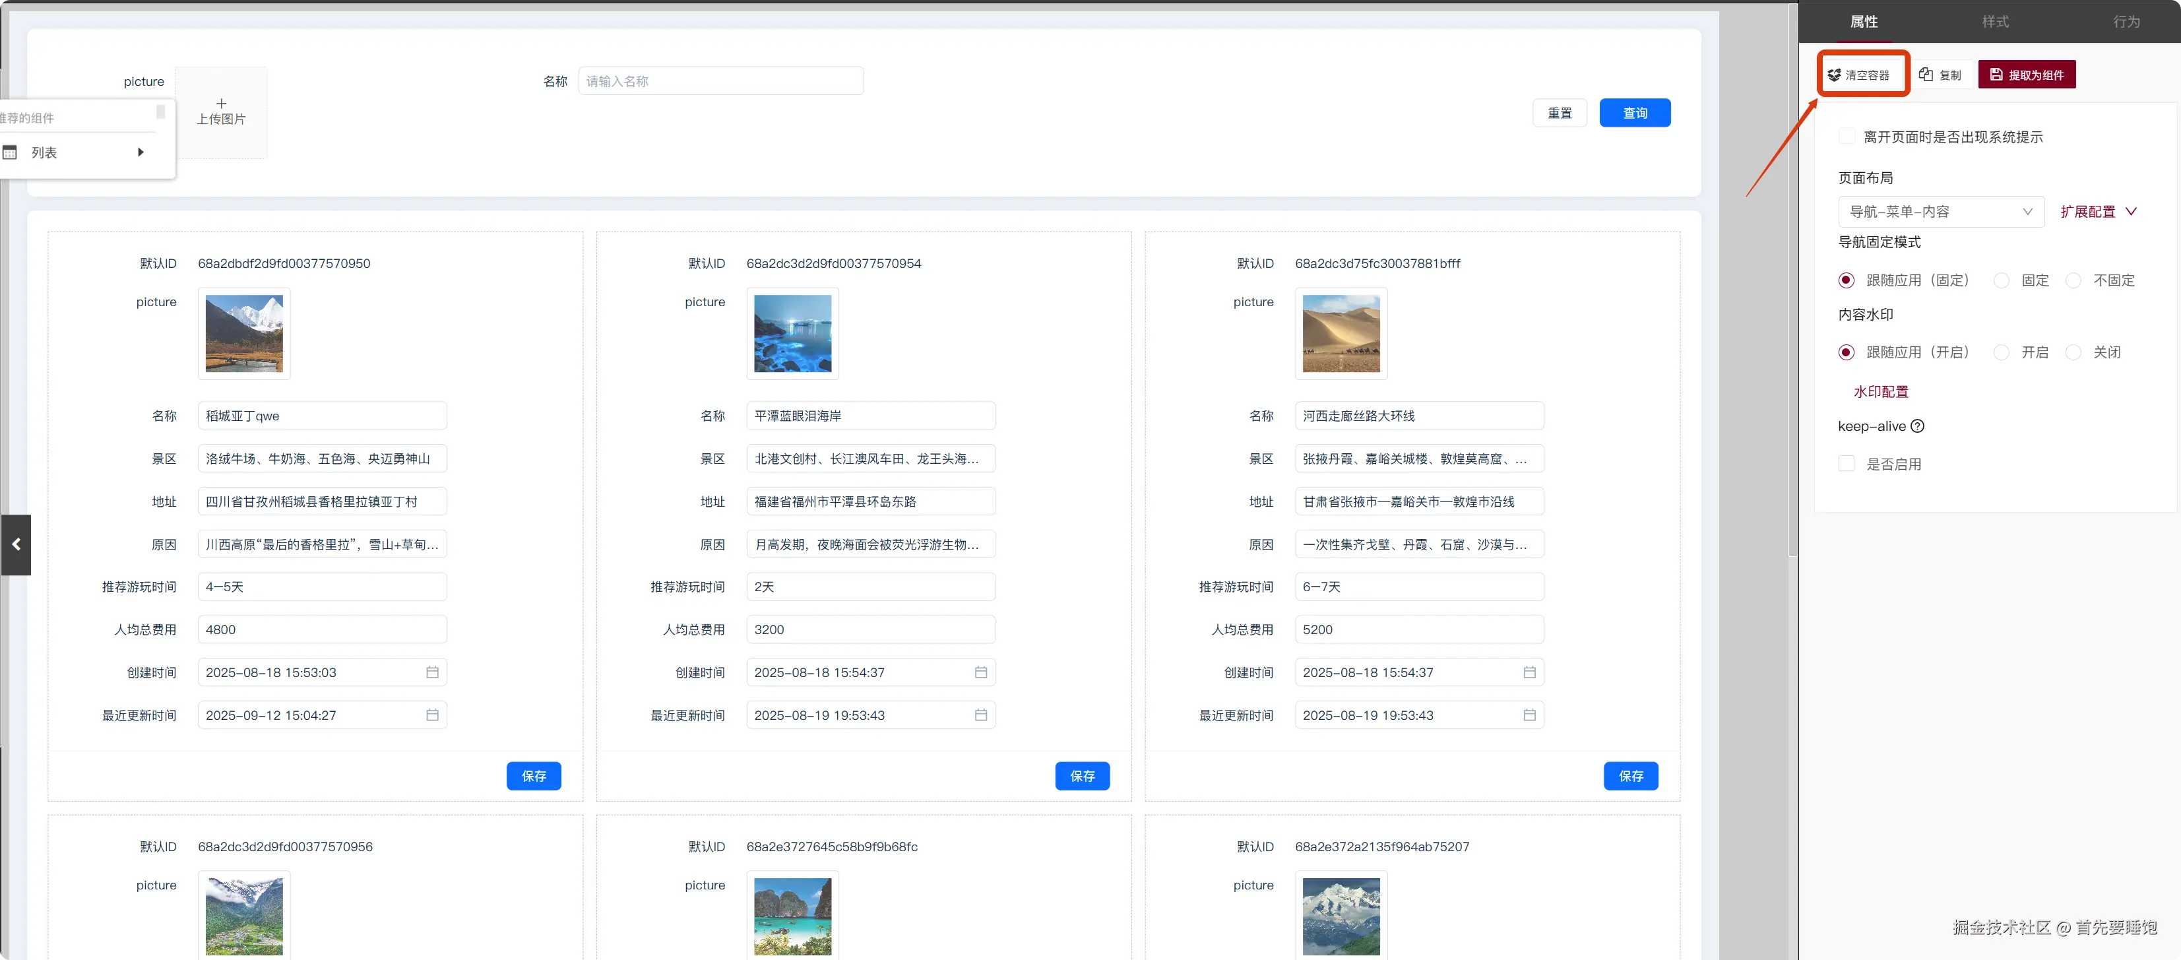Select 跟随应用（固定） navigation radio

click(1847, 280)
